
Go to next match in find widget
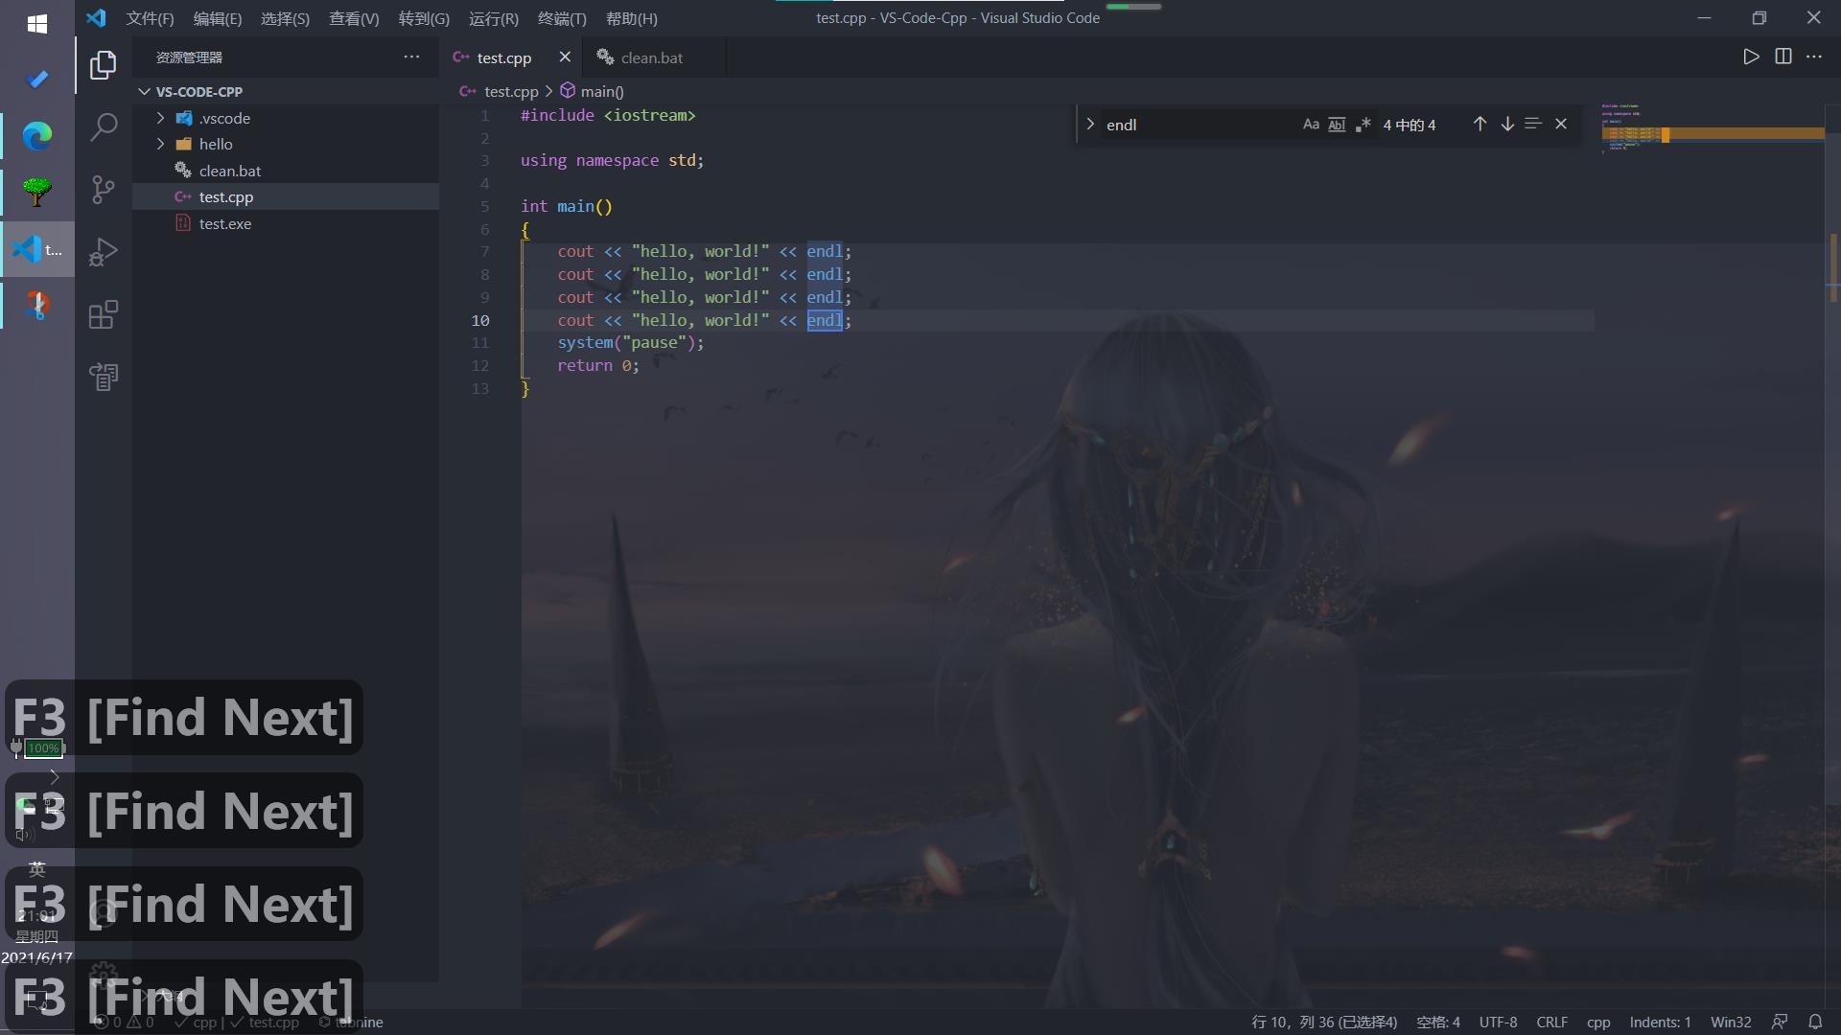[1507, 125]
